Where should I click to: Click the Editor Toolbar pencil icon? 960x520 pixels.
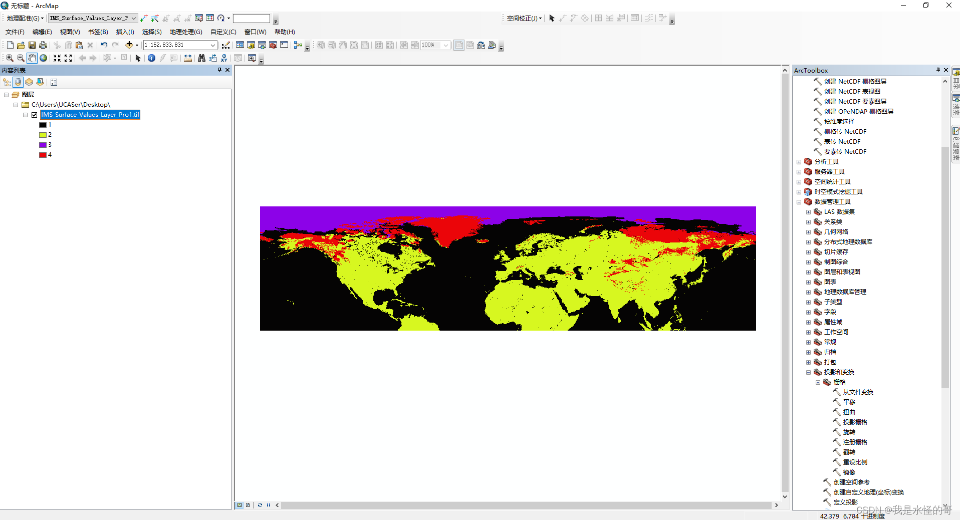226,45
